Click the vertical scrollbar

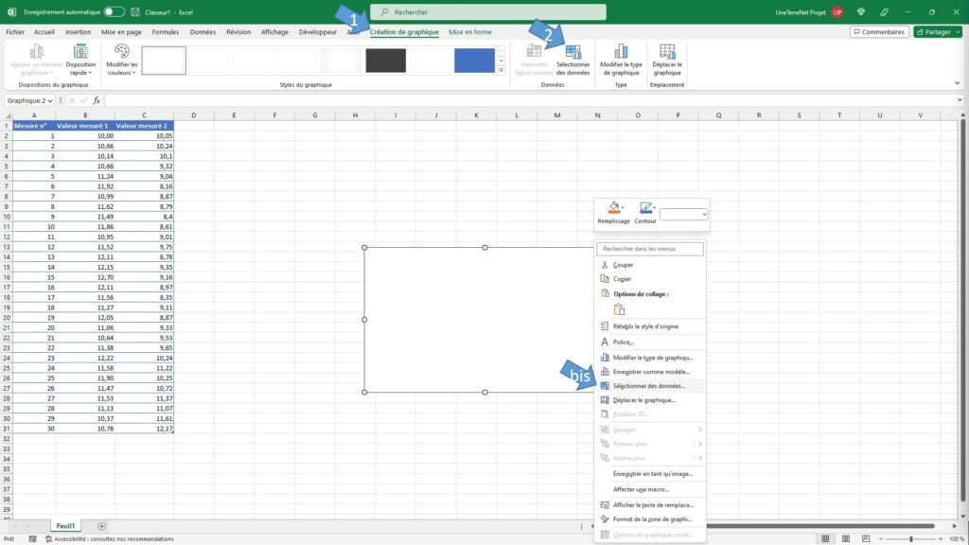(962, 312)
